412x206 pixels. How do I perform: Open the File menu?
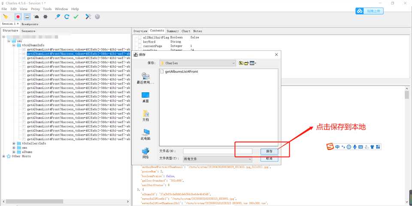point(4,9)
